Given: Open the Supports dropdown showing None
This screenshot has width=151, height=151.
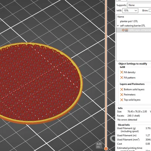Looking at the screenshot, I should tap(139, 5).
